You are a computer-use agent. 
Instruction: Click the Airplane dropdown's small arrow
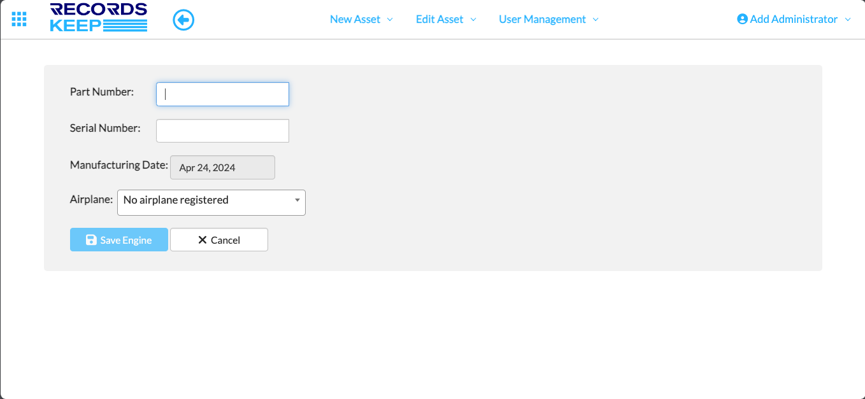click(x=297, y=200)
